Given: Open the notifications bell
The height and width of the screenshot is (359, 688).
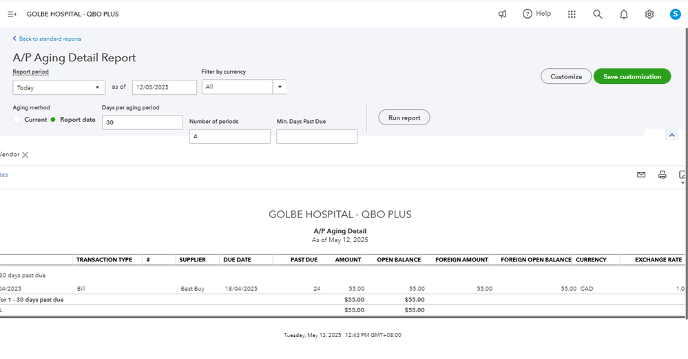Looking at the screenshot, I should point(624,14).
